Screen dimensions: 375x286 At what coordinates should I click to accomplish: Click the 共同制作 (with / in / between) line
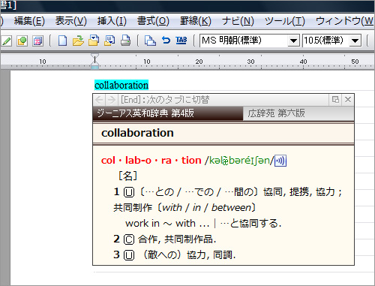pyautogui.click(x=184, y=208)
